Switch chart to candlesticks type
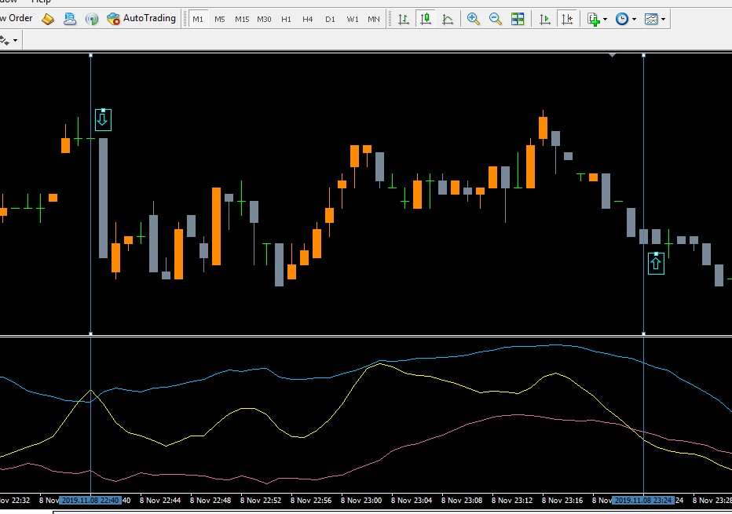Image resolution: width=732 pixels, height=514 pixels. [x=425, y=19]
